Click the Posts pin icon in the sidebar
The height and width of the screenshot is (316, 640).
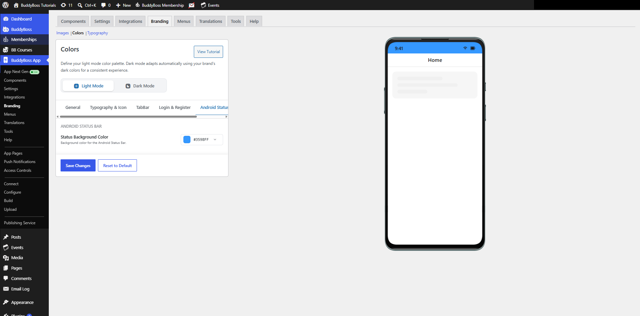coord(6,237)
